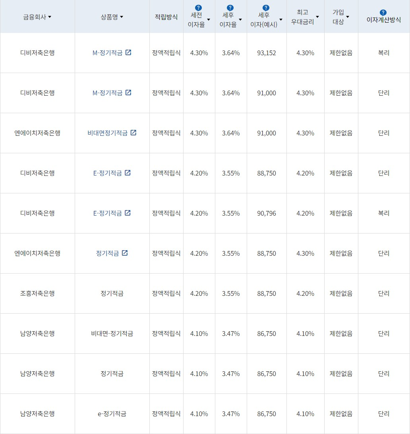Click sort arrow beside 세후 이자율
This screenshot has width=410, height=434.
(240, 19)
